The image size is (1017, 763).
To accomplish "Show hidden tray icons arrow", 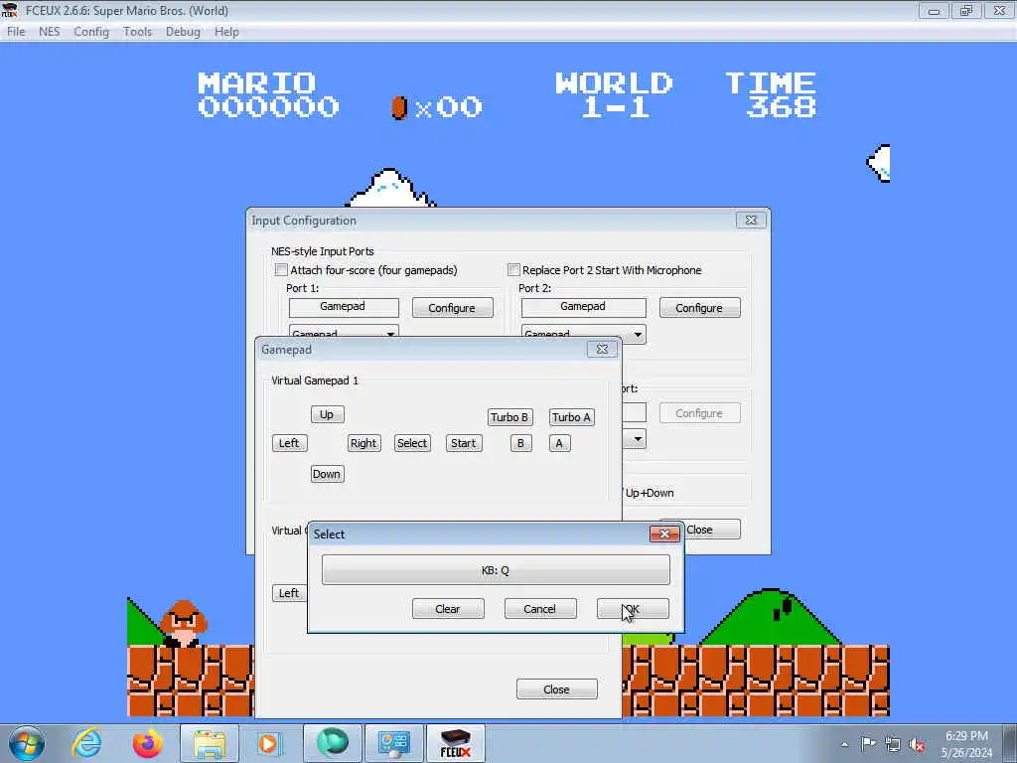I will coord(844,744).
